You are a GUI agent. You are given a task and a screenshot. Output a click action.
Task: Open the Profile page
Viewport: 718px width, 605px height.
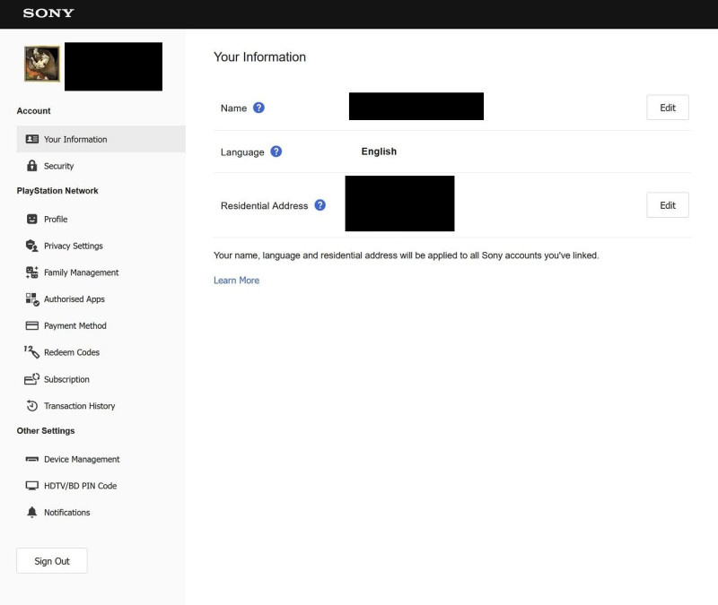pos(101,219)
